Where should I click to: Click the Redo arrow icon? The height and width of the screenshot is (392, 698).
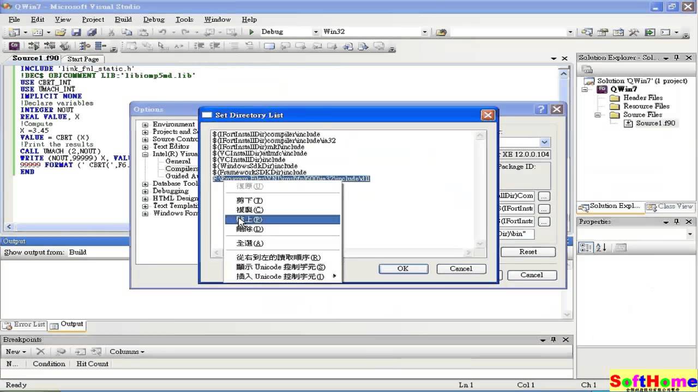tap(185, 32)
